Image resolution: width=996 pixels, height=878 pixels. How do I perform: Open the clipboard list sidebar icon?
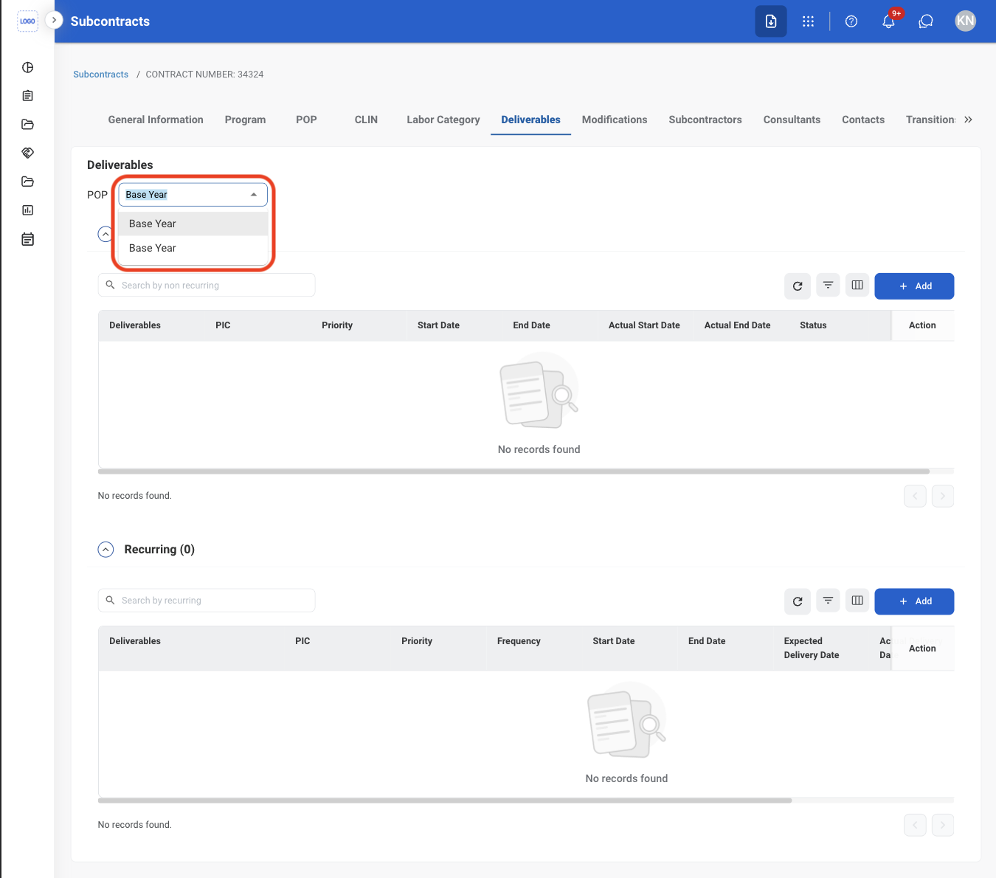pyautogui.click(x=27, y=96)
